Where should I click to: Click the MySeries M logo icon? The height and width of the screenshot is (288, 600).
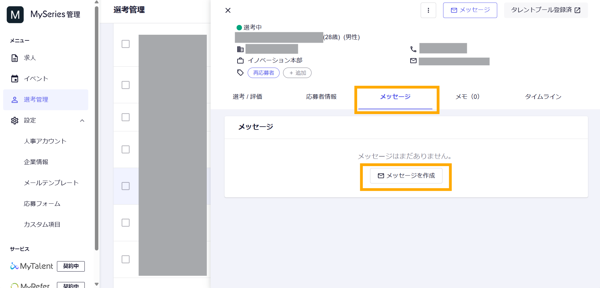click(15, 15)
